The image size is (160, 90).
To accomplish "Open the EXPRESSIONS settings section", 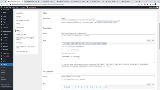I will (21, 34).
